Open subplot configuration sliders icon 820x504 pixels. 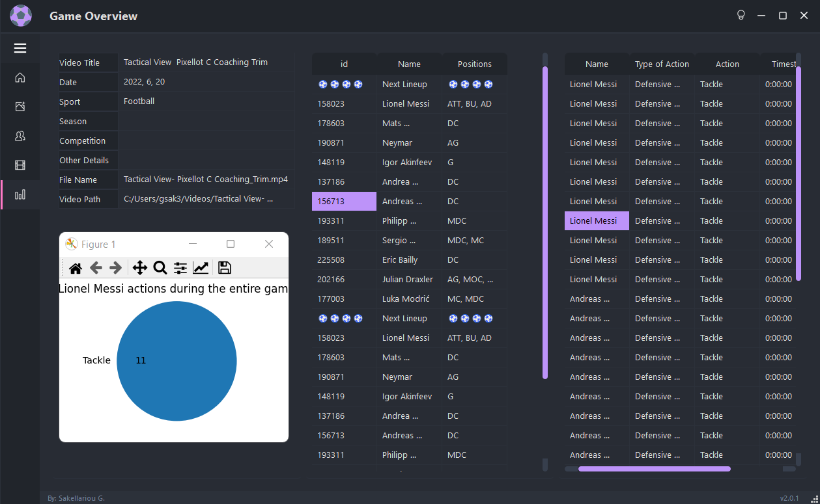(x=180, y=267)
